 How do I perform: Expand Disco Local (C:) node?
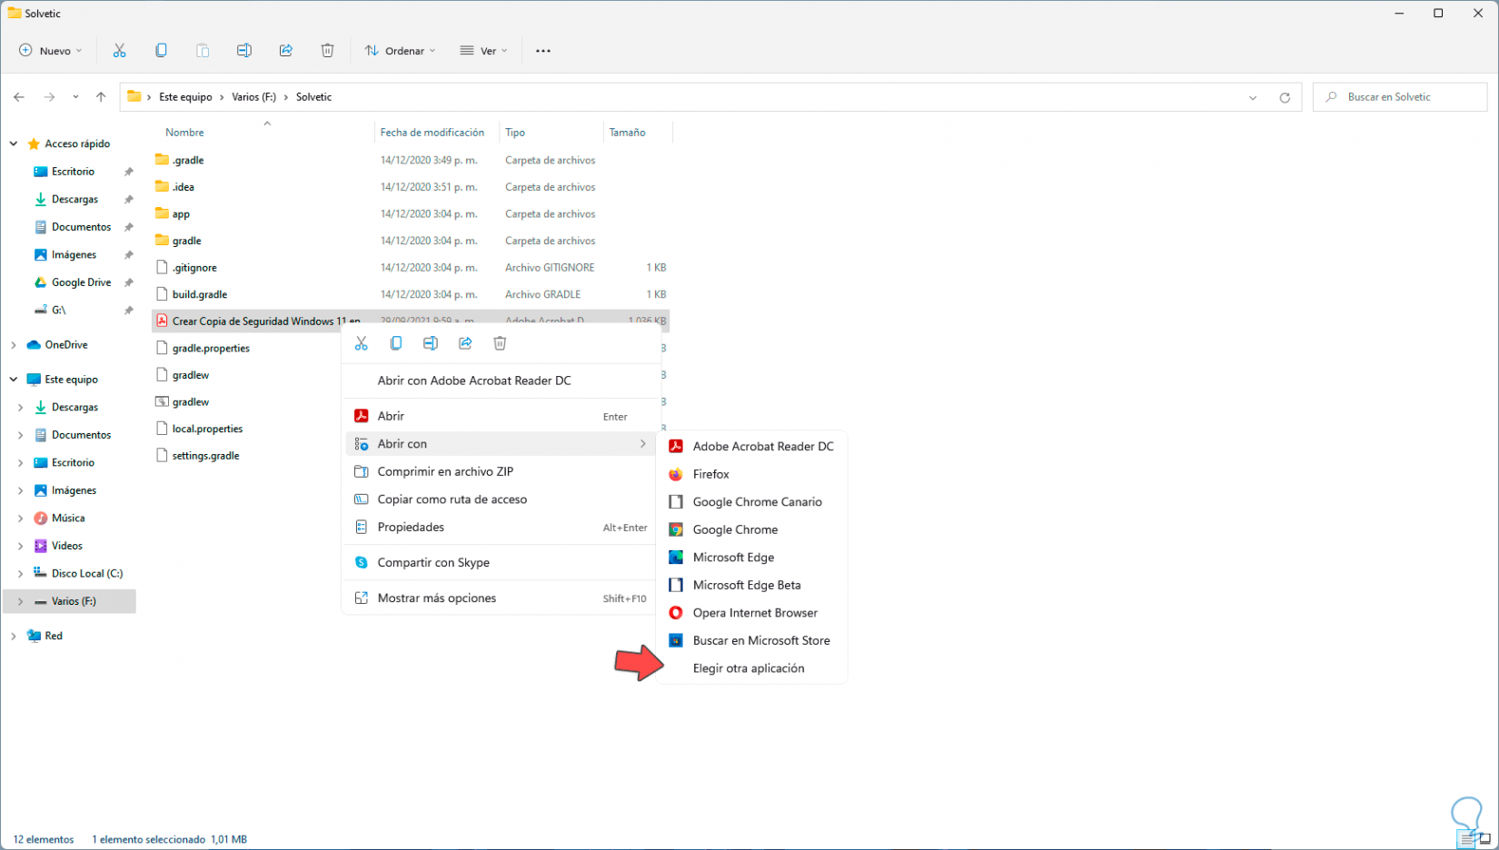(21, 574)
